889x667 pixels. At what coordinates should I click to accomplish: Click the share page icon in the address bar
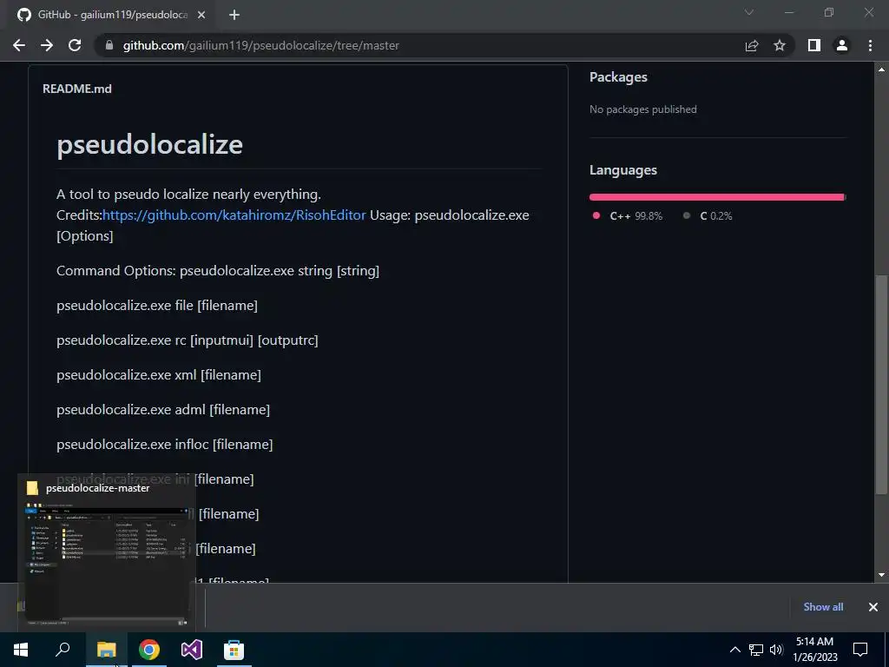pos(752,45)
